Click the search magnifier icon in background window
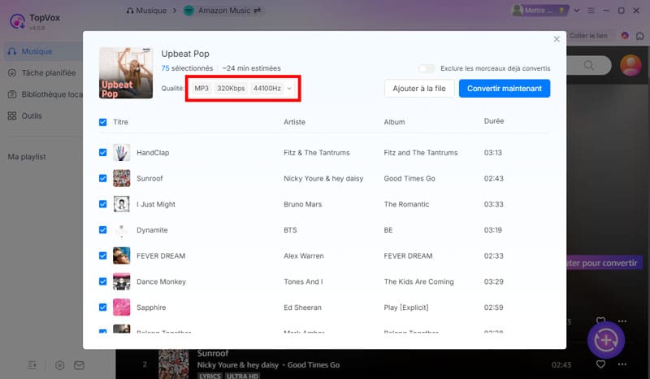This screenshot has height=379, width=650. [588, 66]
